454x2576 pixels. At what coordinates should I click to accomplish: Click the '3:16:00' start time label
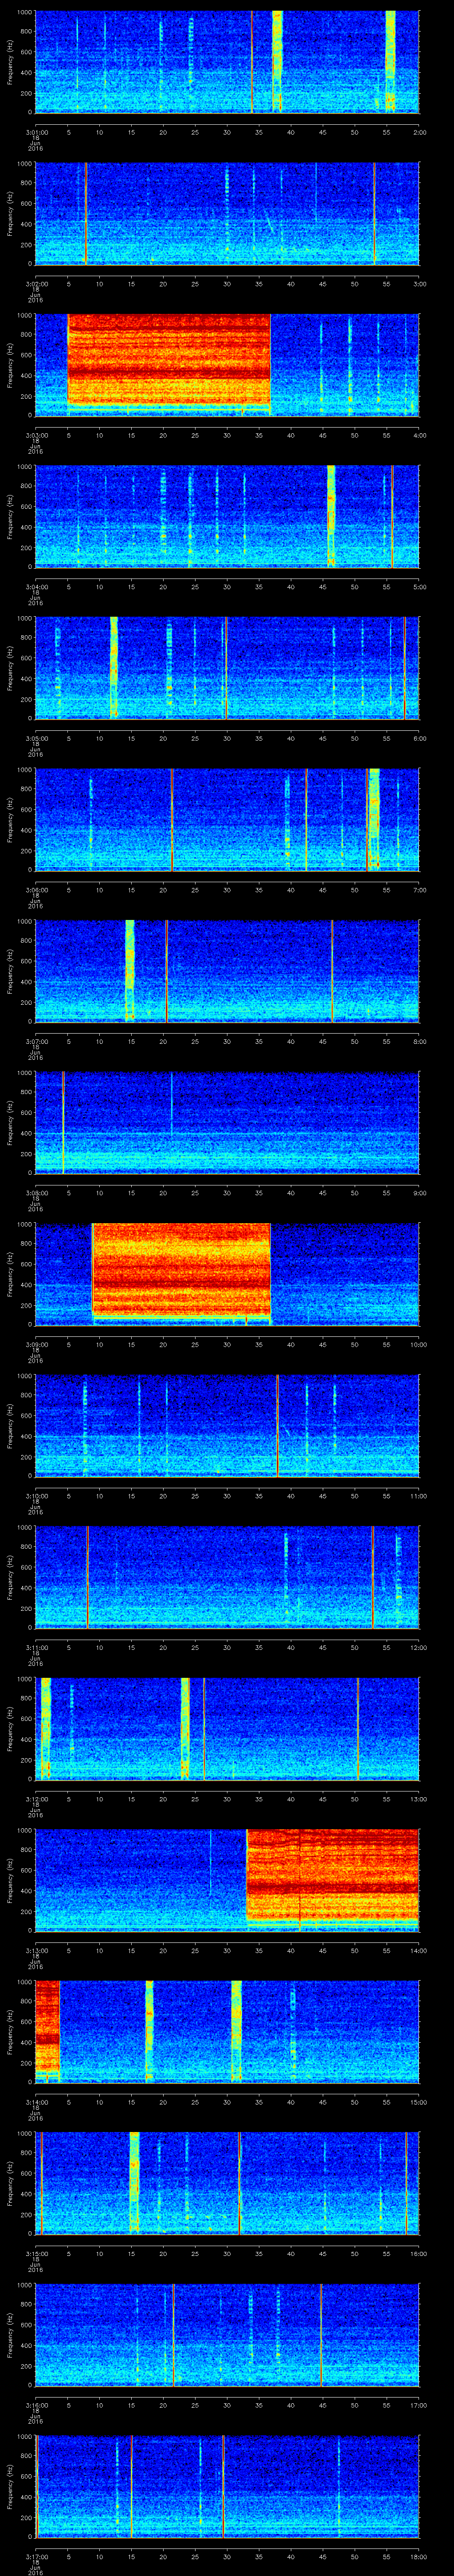(36, 2405)
